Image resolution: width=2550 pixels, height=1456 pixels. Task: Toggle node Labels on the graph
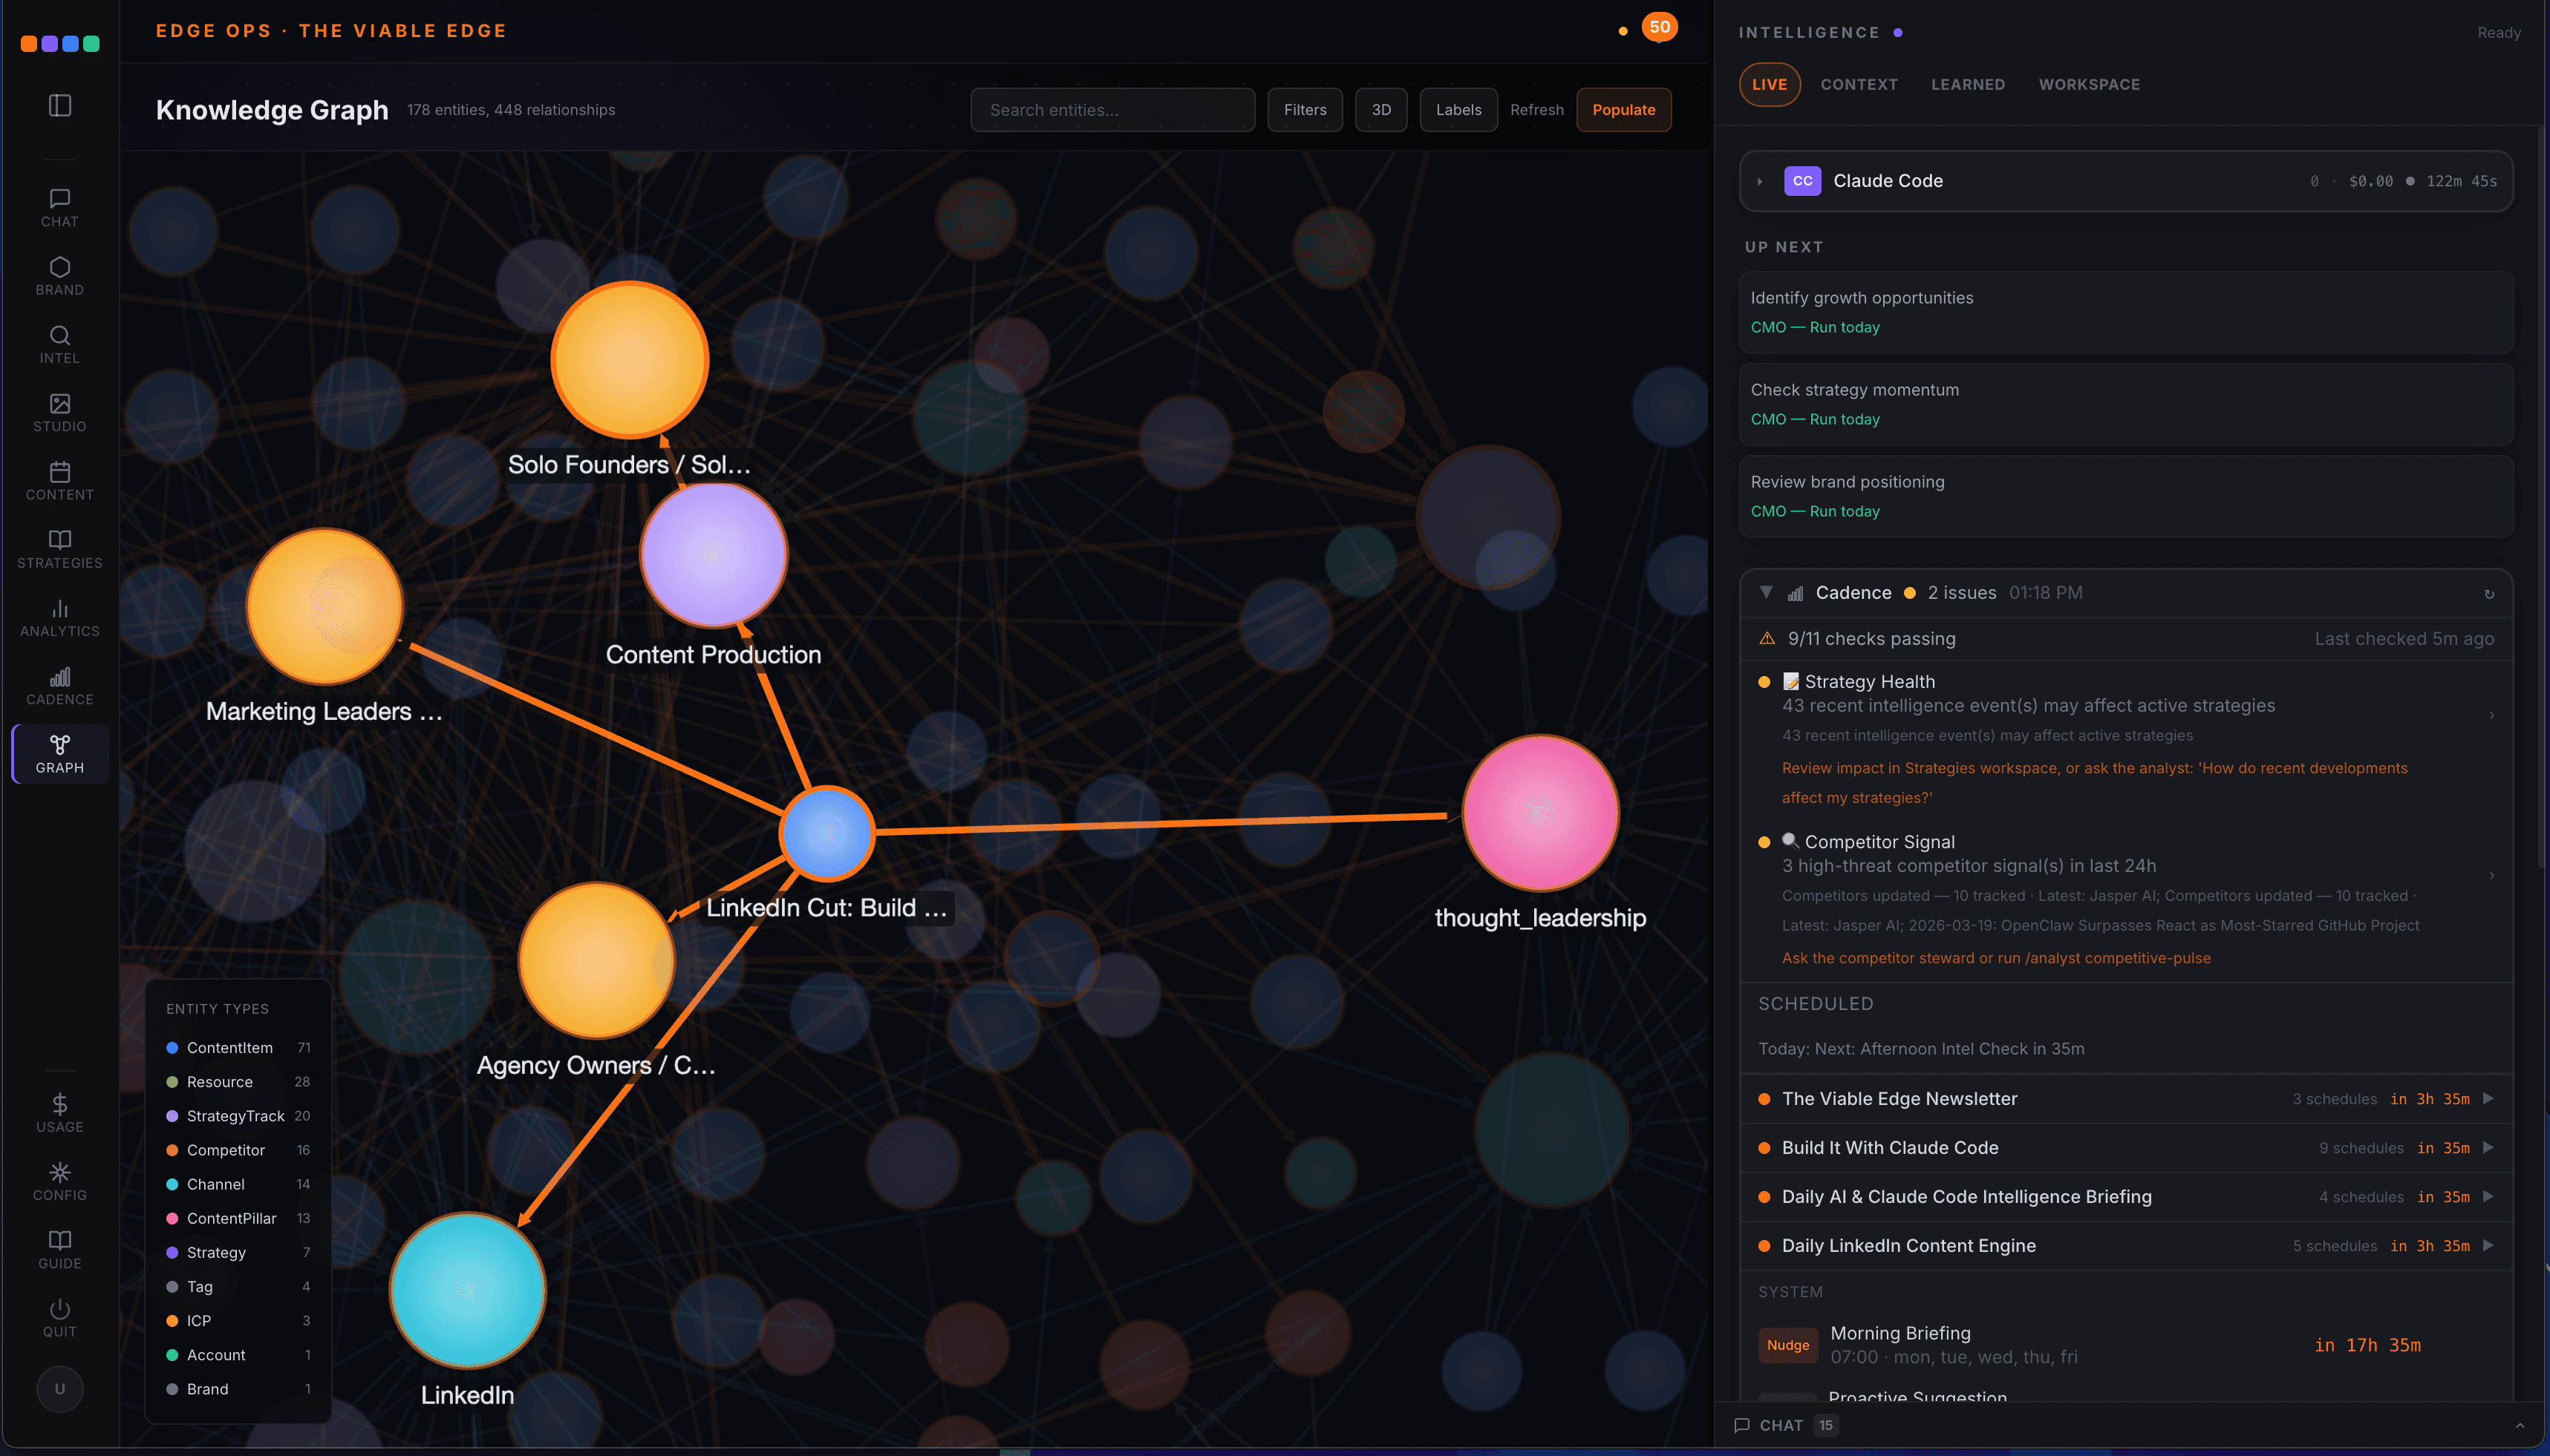coord(1457,109)
